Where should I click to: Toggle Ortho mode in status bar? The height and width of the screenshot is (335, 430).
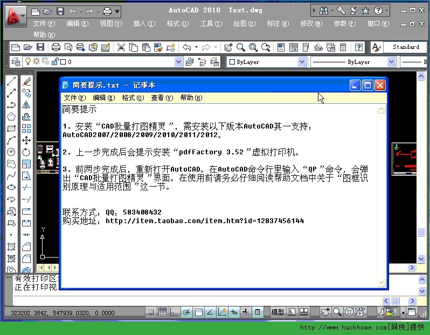[x=175, y=312]
